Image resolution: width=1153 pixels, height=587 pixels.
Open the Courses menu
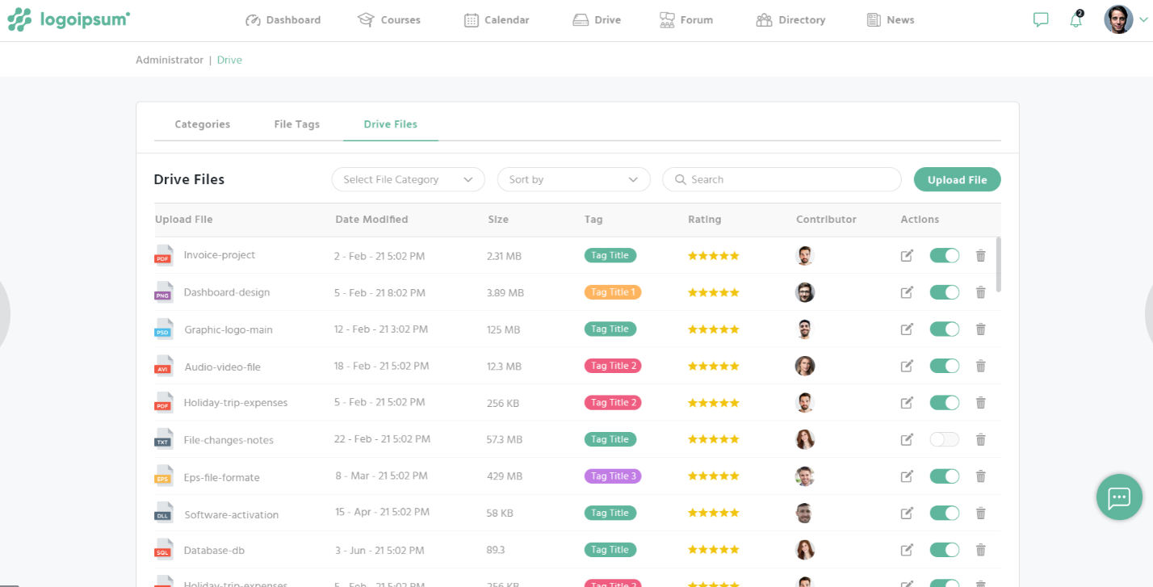pyautogui.click(x=388, y=19)
